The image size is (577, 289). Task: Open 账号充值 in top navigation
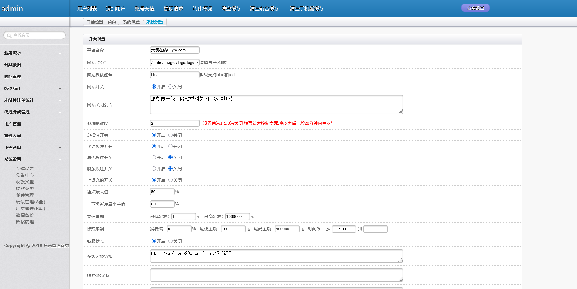145,8
